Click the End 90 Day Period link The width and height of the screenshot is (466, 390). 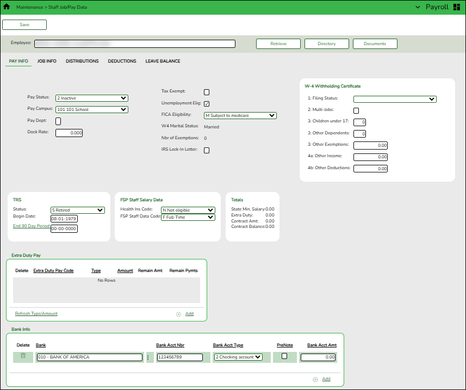(32, 226)
